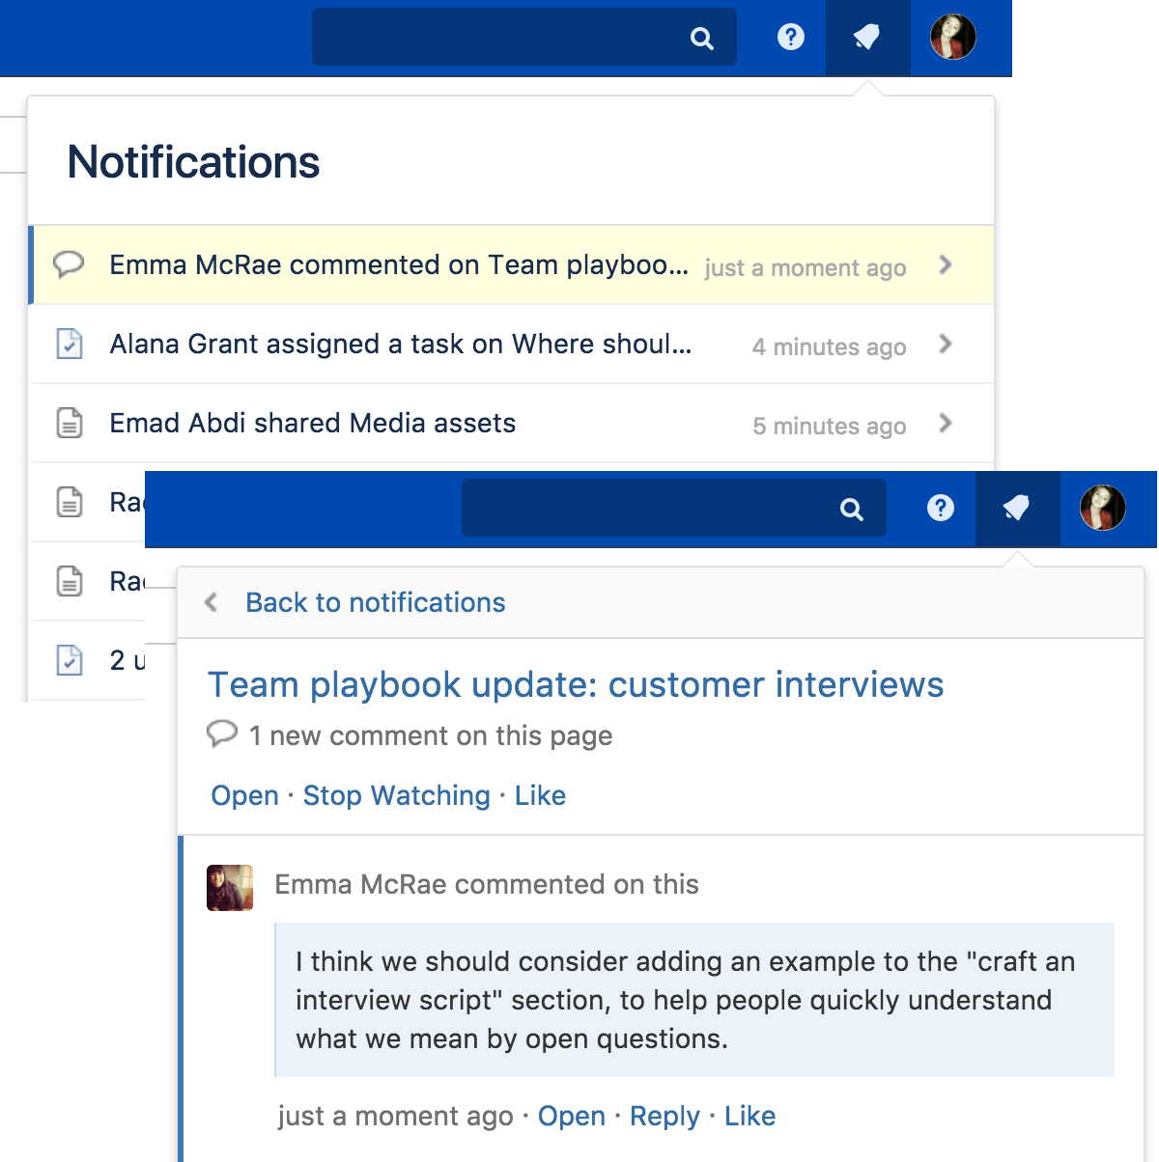This screenshot has width=1159, height=1162.
Task: Click the magnifier icon in the lower search bar
Action: (x=852, y=510)
